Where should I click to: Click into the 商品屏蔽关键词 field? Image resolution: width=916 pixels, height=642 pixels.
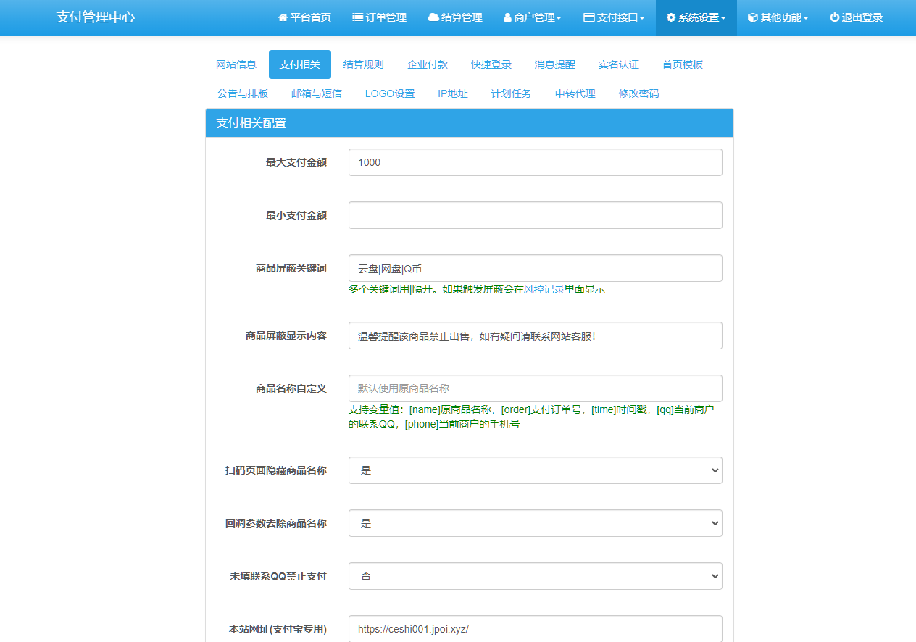coord(536,268)
